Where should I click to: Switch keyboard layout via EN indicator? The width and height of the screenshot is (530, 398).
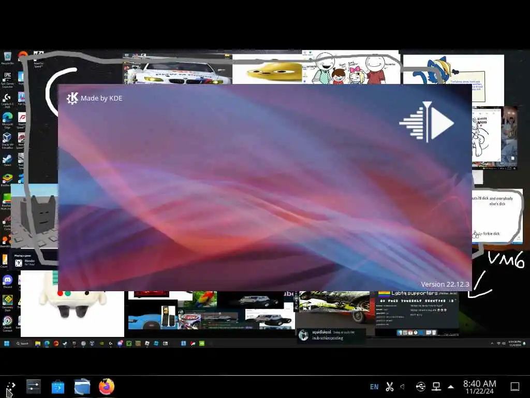[374, 387]
